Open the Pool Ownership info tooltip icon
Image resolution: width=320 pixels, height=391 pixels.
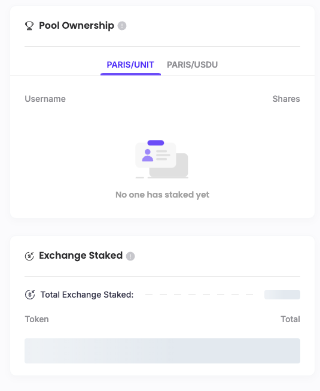(122, 26)
